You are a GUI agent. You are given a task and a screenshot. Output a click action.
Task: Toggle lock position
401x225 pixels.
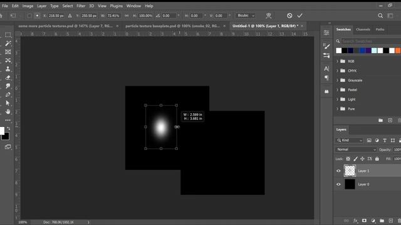362,159
